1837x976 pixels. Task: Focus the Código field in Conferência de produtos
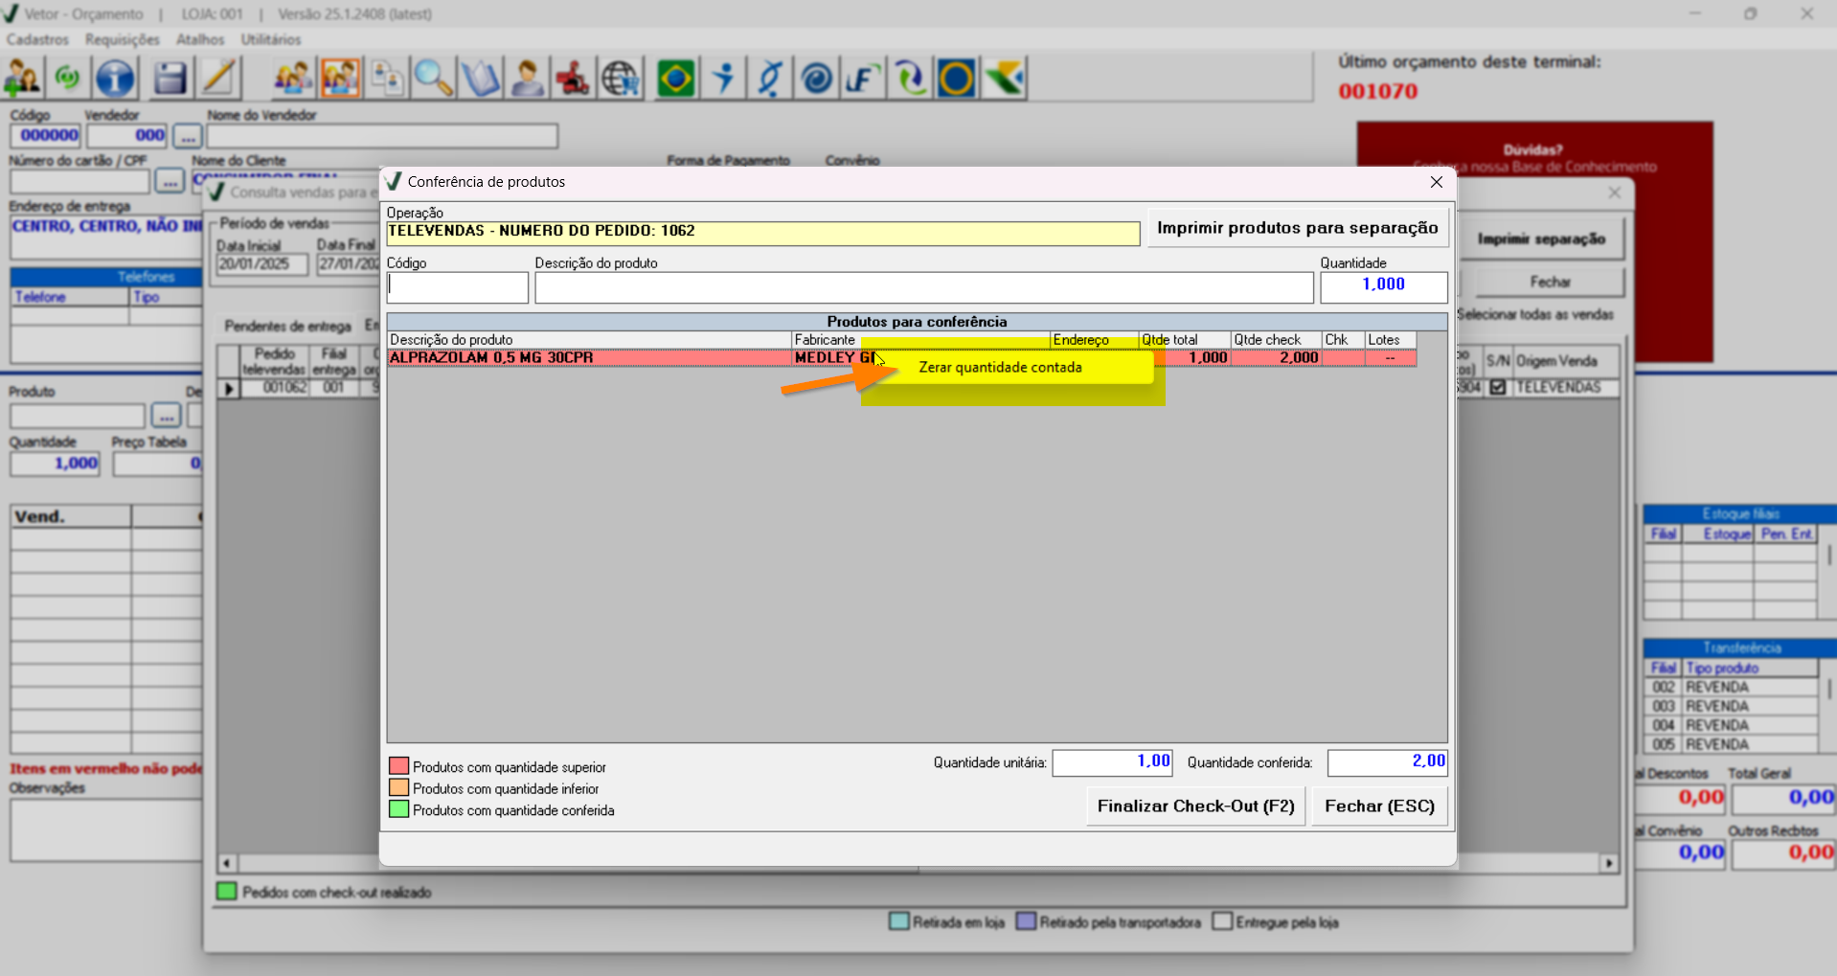pyautogui.click(x=458, y=287)
